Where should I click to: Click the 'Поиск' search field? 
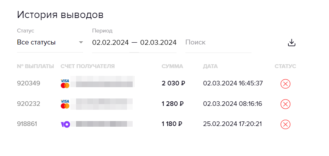coord(218,42)
